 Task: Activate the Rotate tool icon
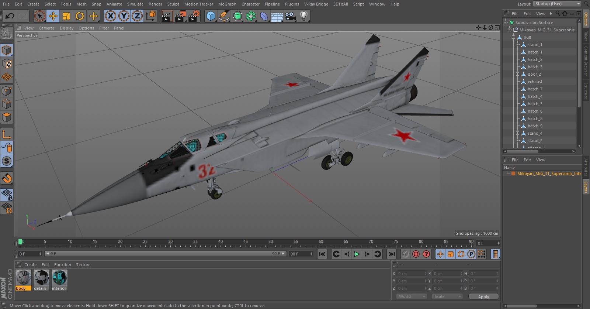pyautogui.click(x=80, y=16)
